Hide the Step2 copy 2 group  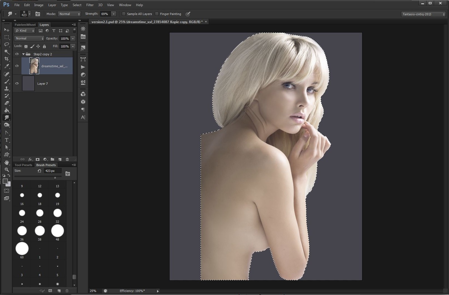(x=17, y=54)
